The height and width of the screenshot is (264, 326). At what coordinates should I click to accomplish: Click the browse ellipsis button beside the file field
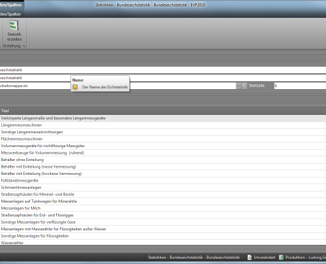click(x=238, y=86)
